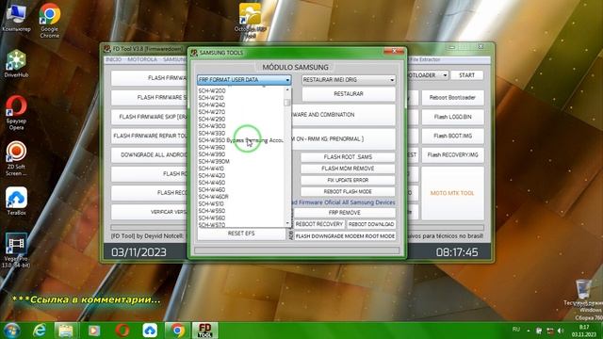Open the RESTAURAR IMEI ORIG dropdown
The width and height of the screenshot is (603, 339).
pyautogui.click(x=349, y=79)
